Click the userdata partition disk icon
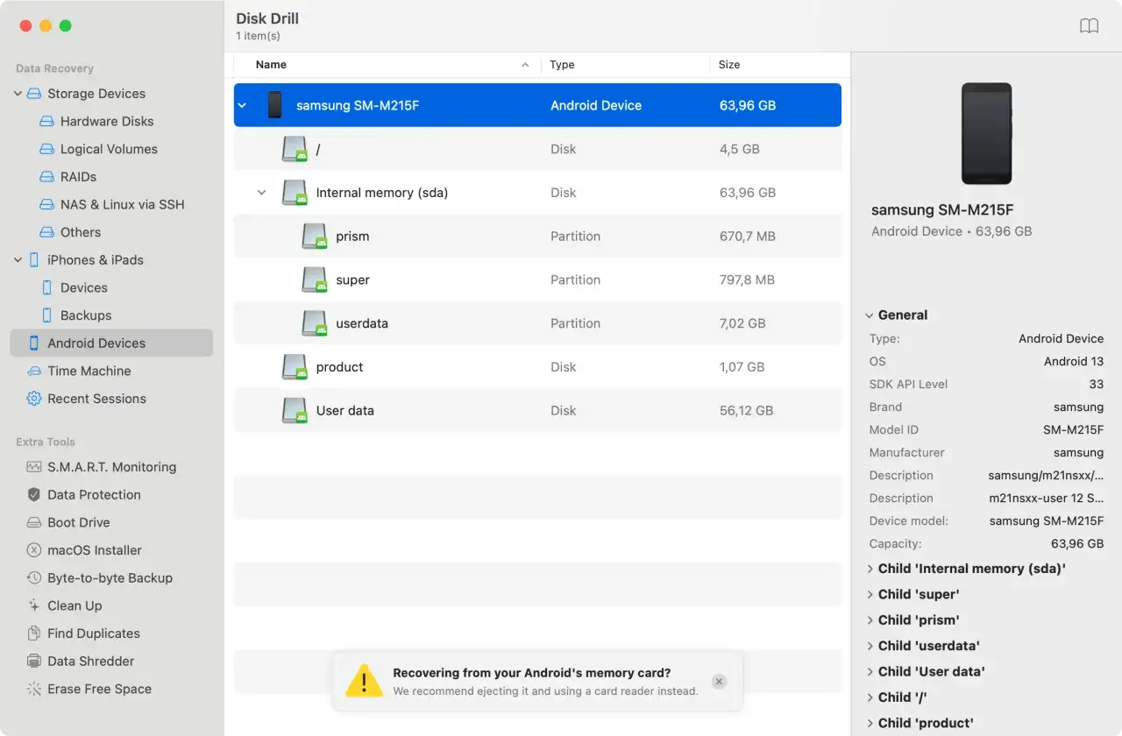The height and width of the screenshot is (736, 1122). point(315,323)
